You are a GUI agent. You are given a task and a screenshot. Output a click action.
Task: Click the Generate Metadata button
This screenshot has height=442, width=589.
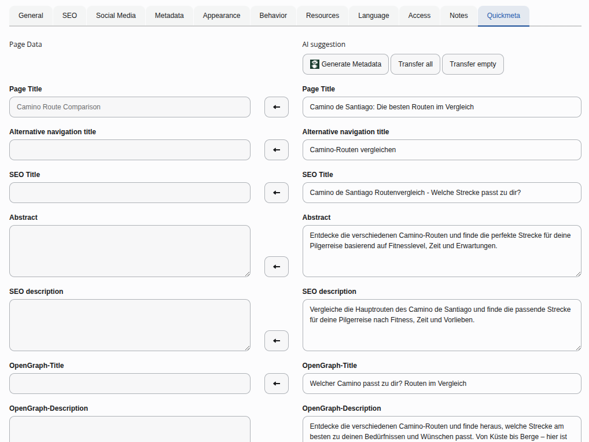point(345,64)
